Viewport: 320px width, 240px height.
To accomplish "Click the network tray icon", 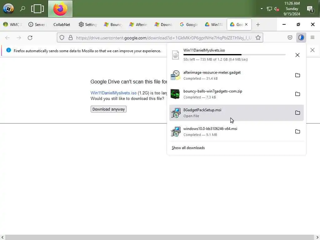I will 269,9.
